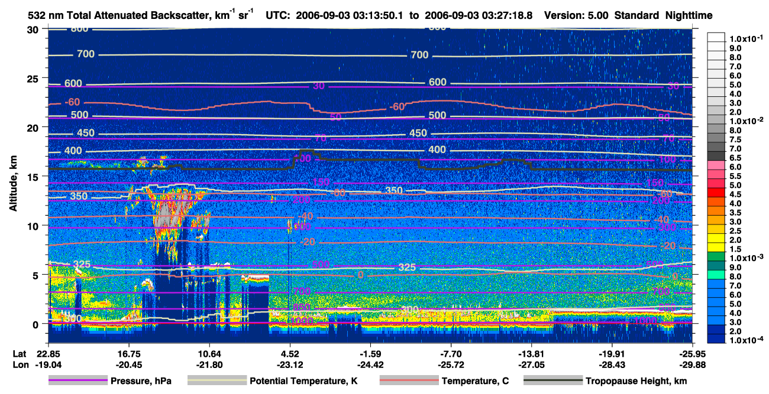
Task: Click the altitude axis tick '25'
Action: (34, 78)
